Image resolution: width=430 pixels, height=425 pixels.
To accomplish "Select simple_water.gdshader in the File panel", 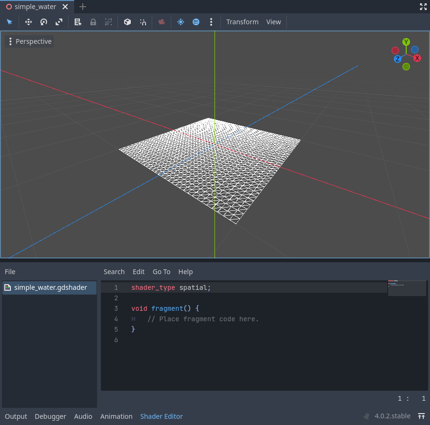I will click(49, 287).
